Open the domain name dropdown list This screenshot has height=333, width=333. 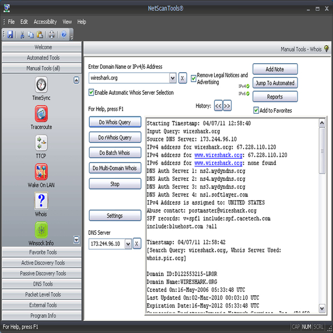tap(173, 78)
